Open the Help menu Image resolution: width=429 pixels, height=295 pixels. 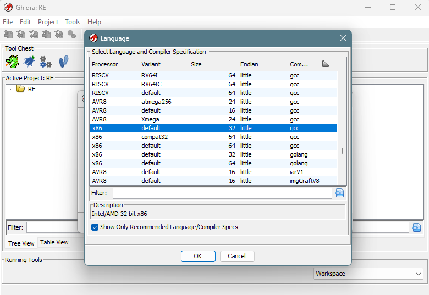coord(94,22)
